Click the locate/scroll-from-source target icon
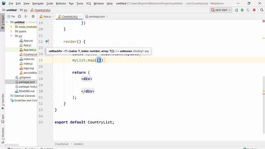Screen dimensions: 265x149 click(19, 17)
